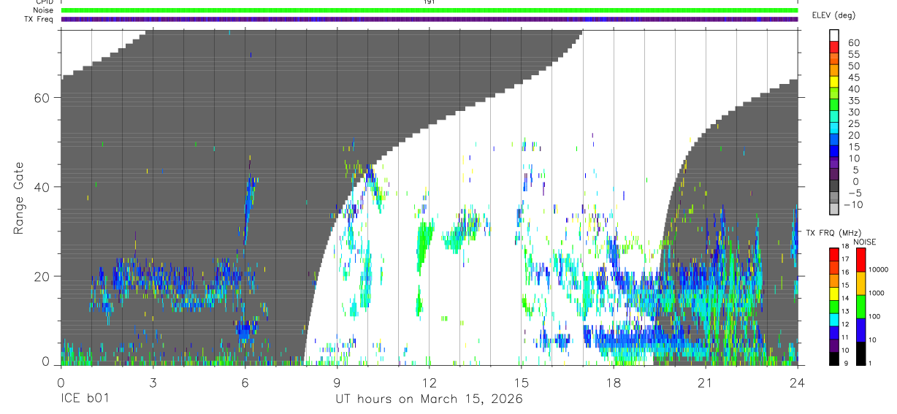Screen dimensions: 897x414
Task: Click the '6' tick on the UT hours axis
Action: click(245, 382)
